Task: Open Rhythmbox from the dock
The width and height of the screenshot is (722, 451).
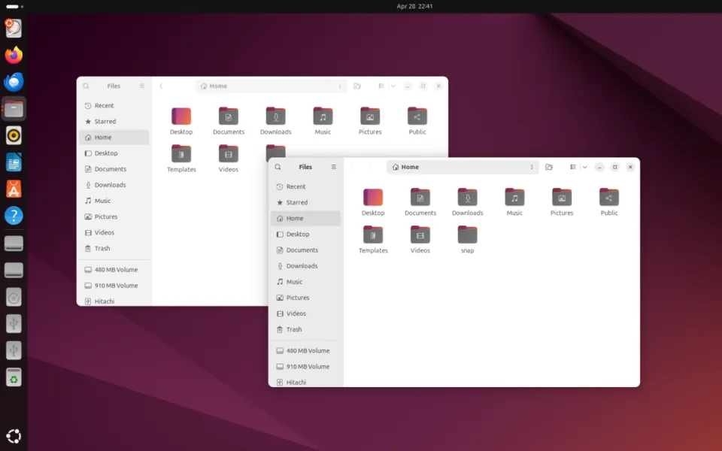Action: point(14,135)
